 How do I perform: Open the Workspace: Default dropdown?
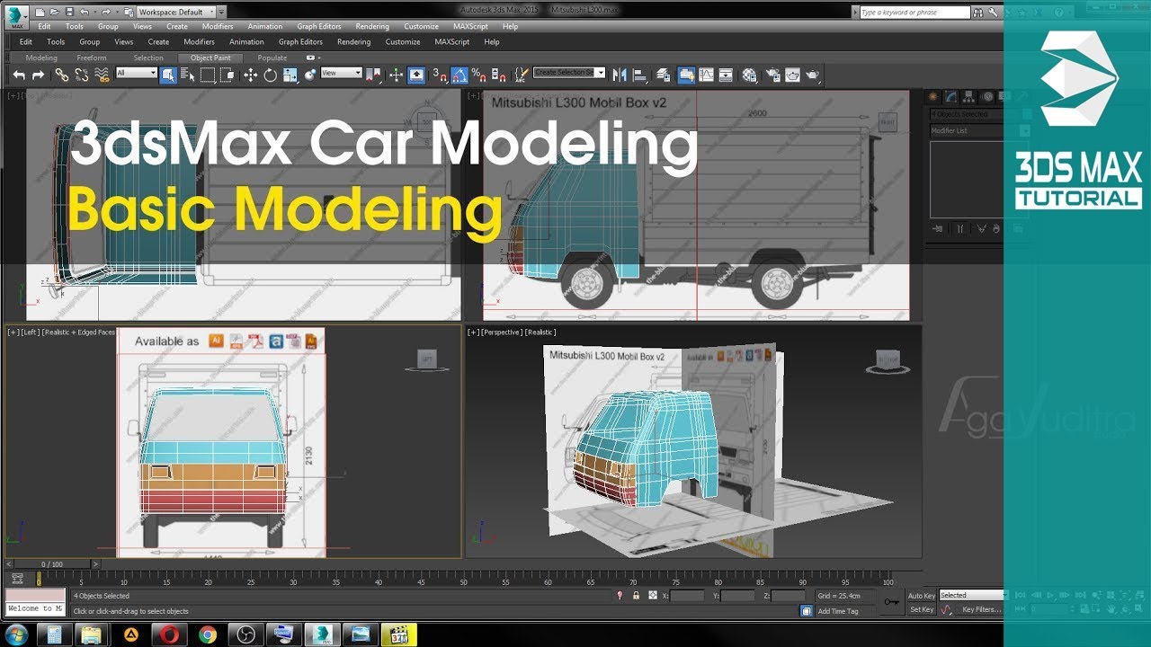(175, 13)
